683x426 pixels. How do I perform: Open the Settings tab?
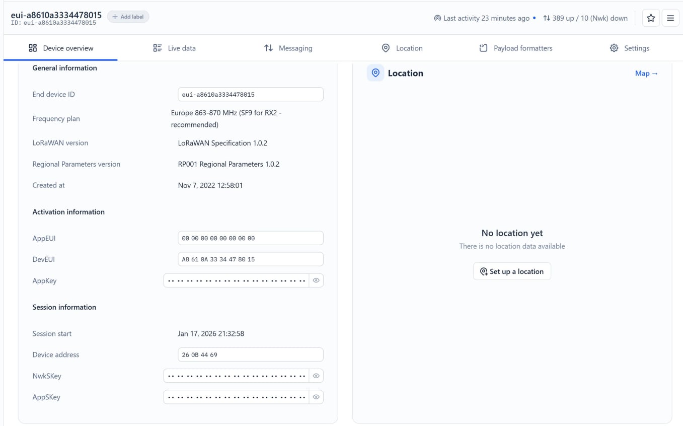(629, 48)
